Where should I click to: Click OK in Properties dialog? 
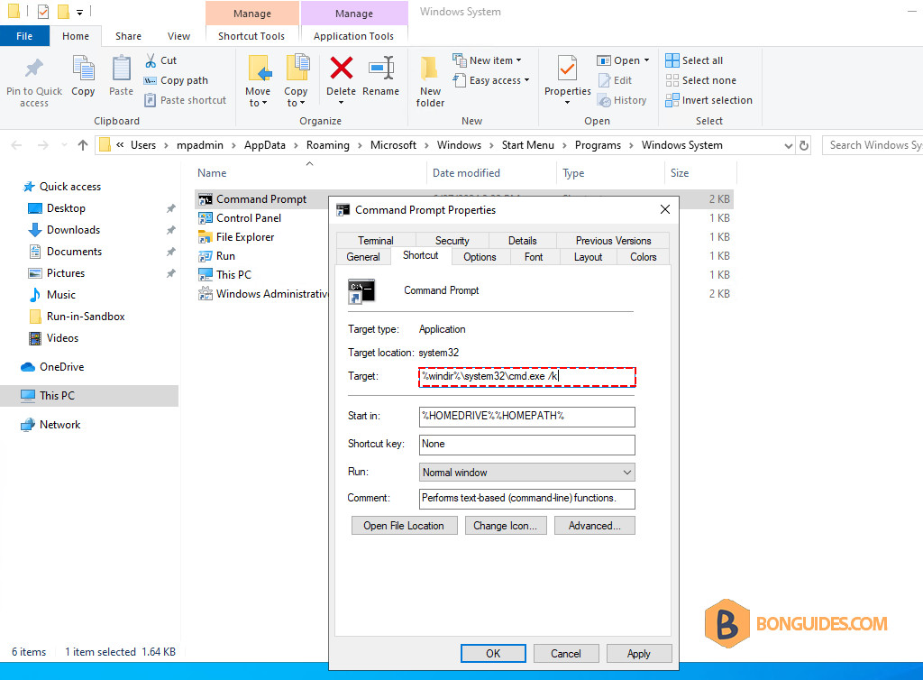(493, 654)
